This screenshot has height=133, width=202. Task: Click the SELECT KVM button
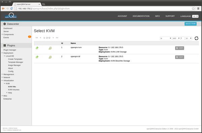[x=191, y=24]
